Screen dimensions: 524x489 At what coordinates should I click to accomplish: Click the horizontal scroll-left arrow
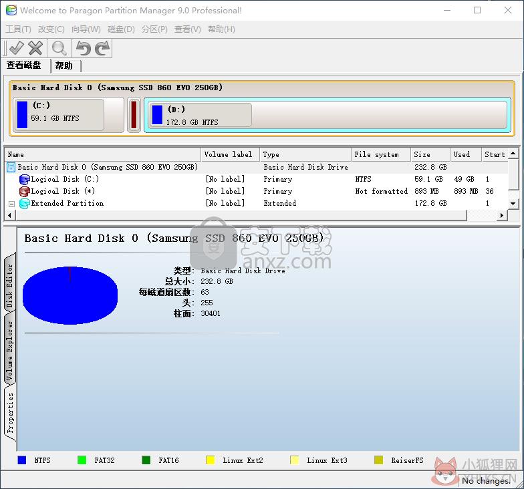point(9,215)
